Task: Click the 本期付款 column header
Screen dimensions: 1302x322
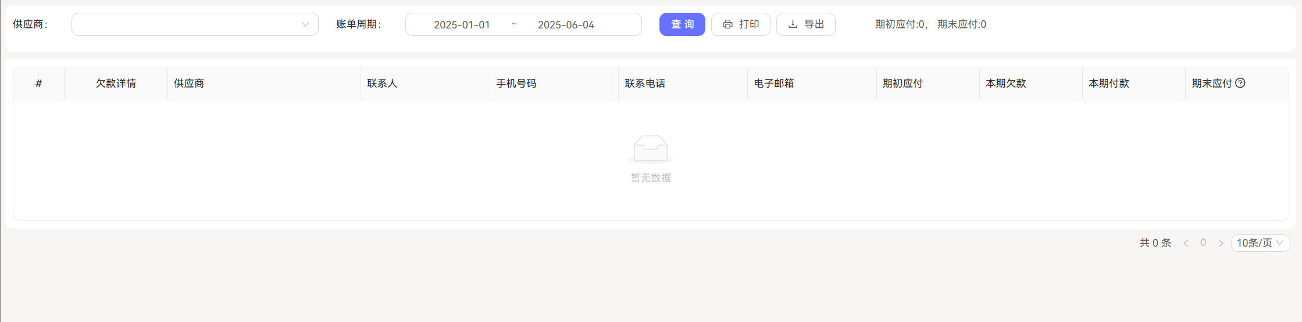Action: [x=1134, y=84]
